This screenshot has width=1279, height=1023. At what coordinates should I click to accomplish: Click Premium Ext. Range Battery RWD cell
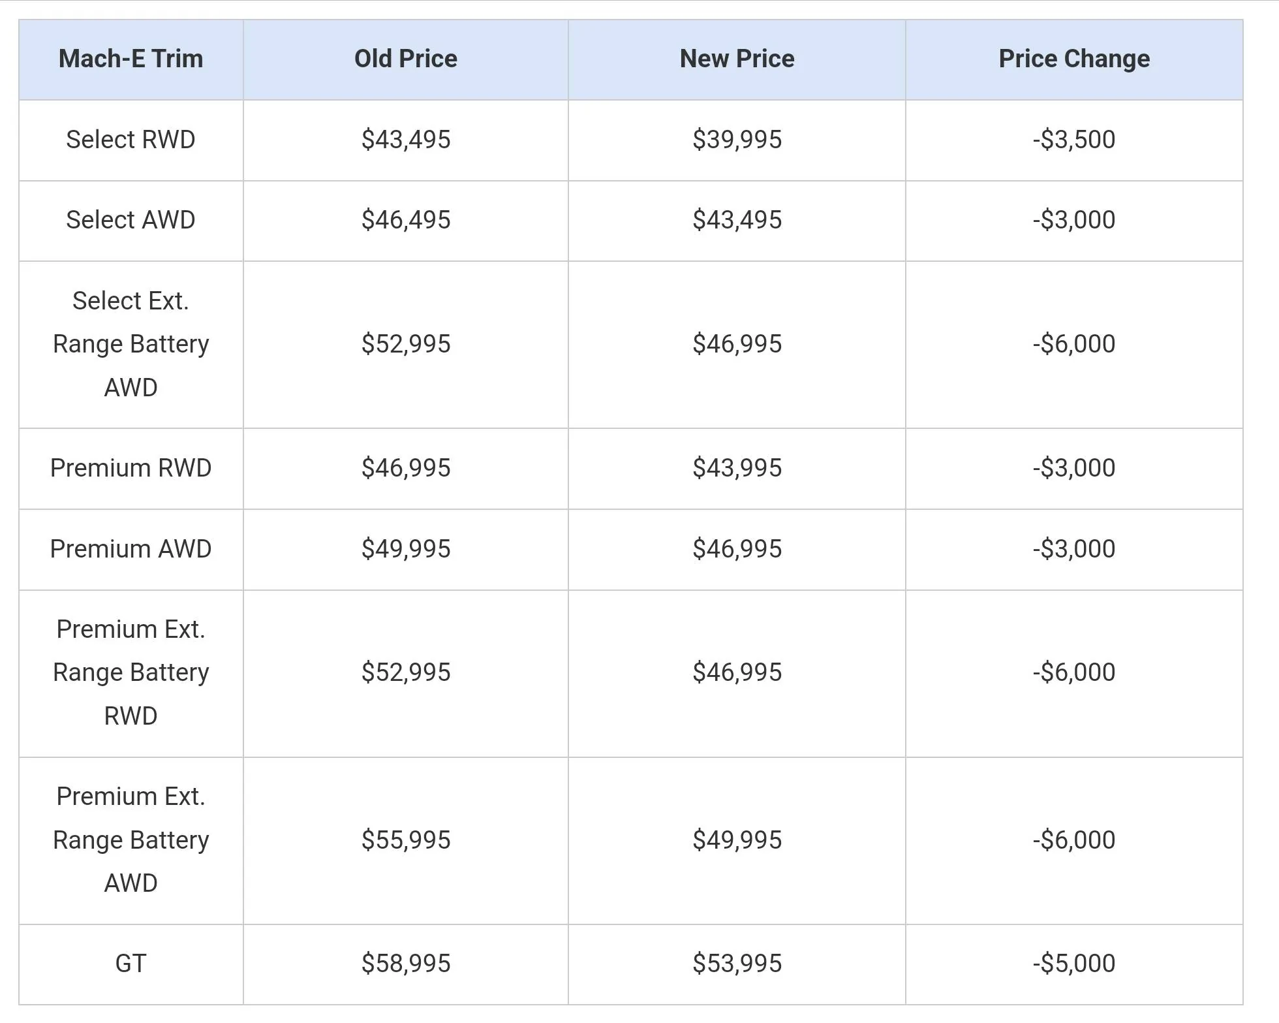(x=131, y=673)
